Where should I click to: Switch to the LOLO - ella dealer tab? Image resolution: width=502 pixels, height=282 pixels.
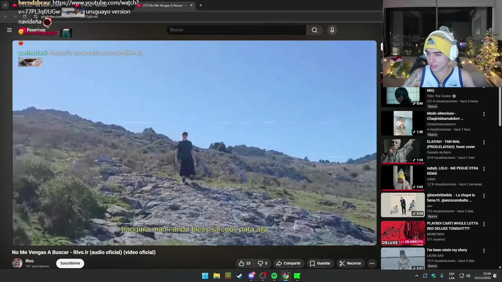pyautogui.click(x=39, y=5)
